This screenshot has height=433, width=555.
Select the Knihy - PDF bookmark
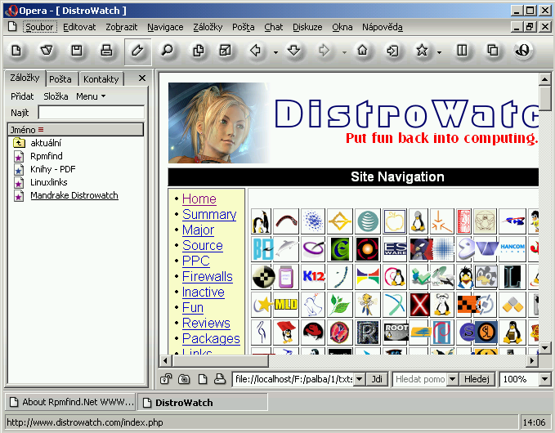click(x=53, y=169)
